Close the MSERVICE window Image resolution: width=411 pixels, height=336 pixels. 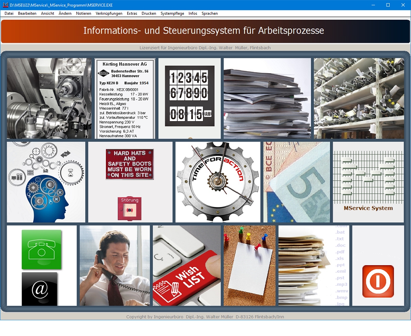403,5
